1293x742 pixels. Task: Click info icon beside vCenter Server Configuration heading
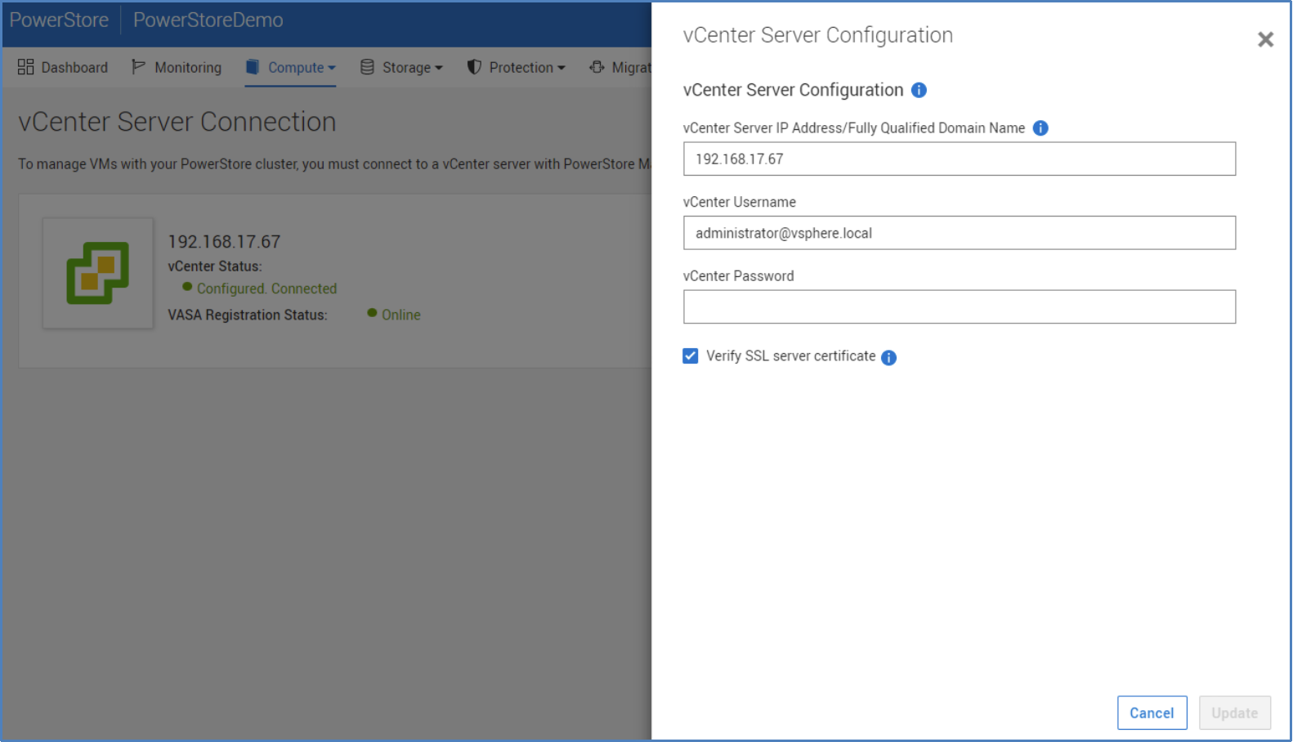click(x=919, y=90)
